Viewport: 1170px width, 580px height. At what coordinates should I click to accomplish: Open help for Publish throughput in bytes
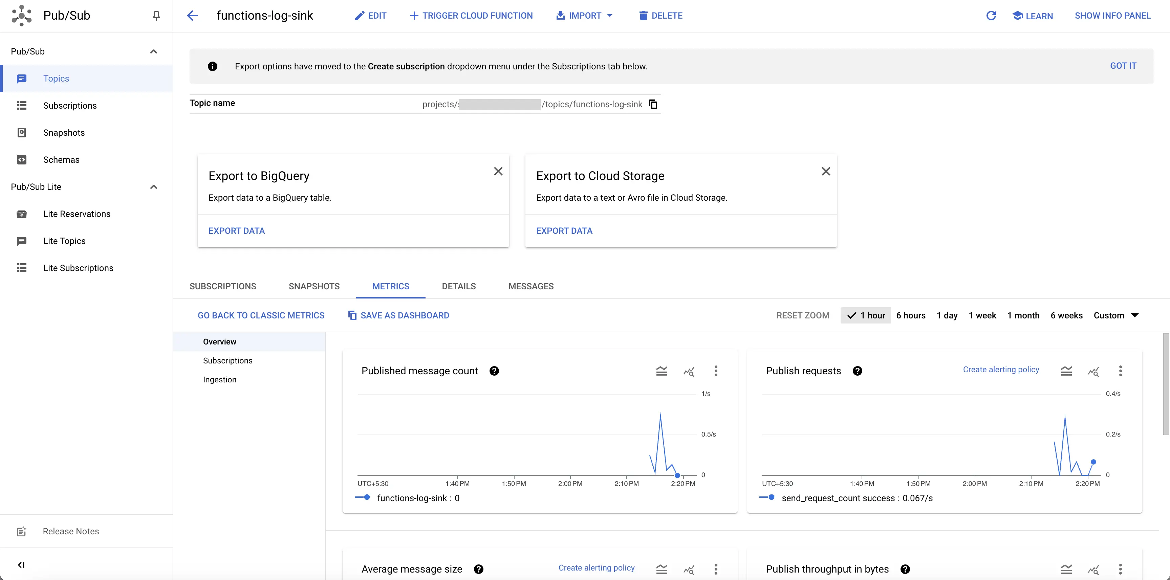click(905, 569)
